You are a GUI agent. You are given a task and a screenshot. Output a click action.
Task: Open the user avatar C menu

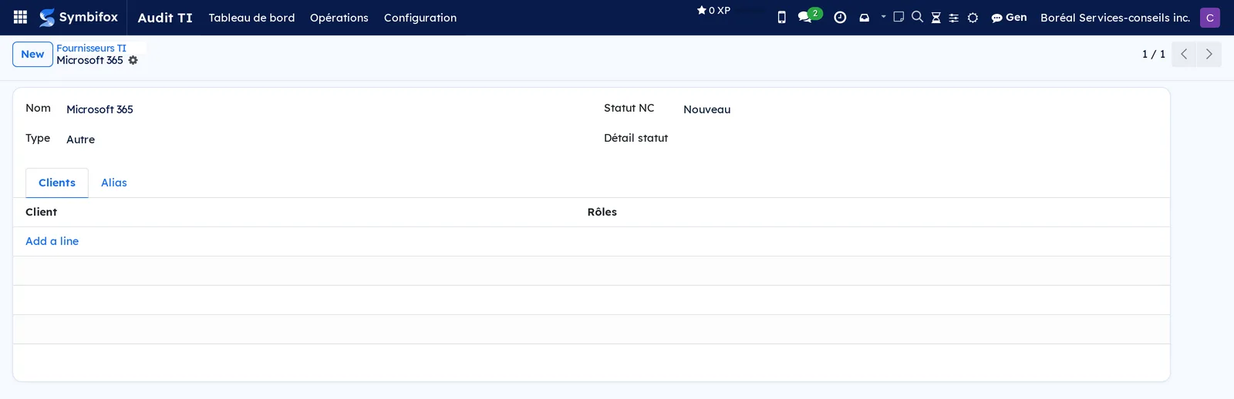[1210, 18]
